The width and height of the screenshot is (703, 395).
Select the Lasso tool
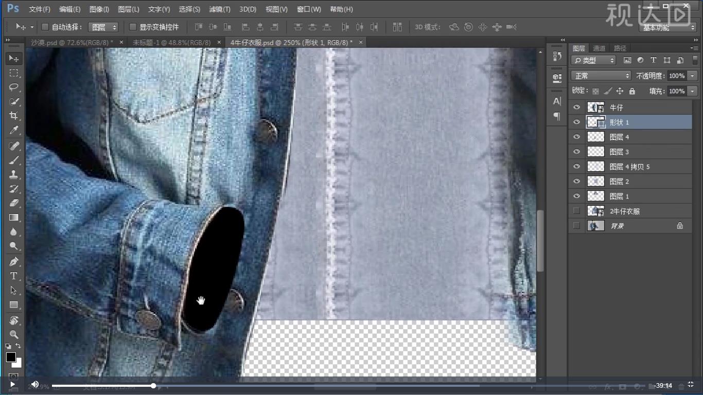coord(14,87)
